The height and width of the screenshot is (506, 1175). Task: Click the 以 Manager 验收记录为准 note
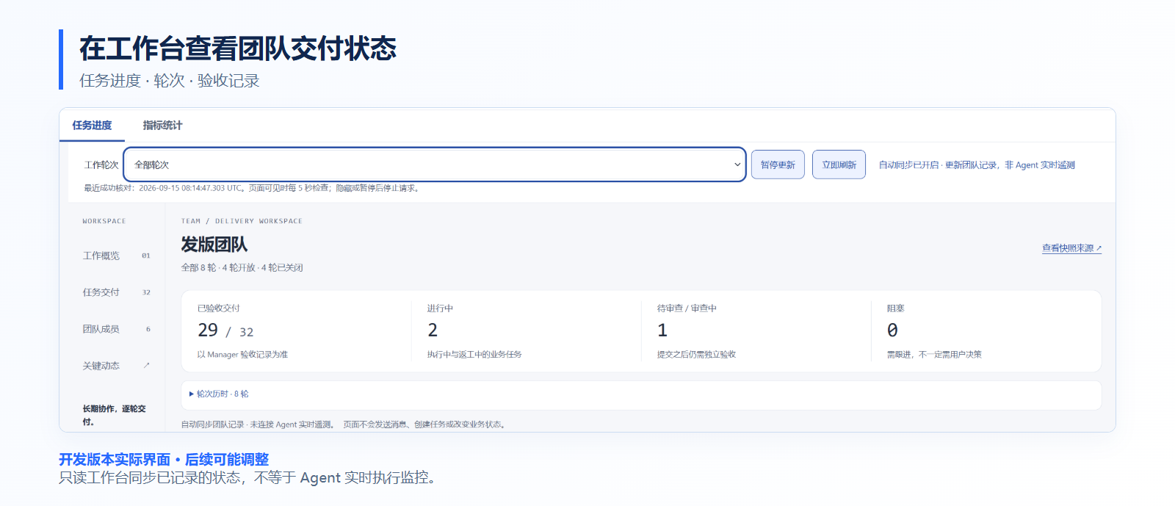[242, 355]
